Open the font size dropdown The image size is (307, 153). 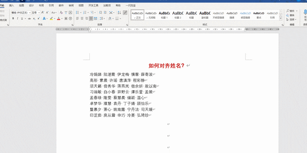pyautogui.click(x=39, y=13)
